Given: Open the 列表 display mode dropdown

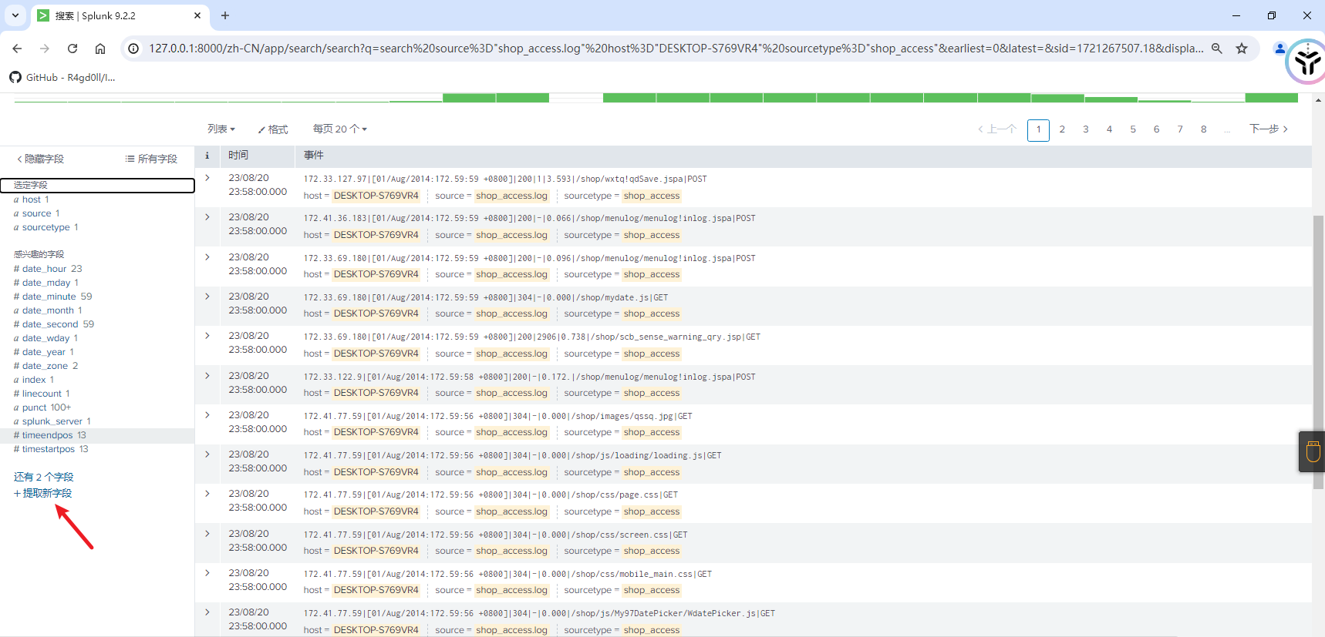Looking at the screenshot, I should [221, 129].
